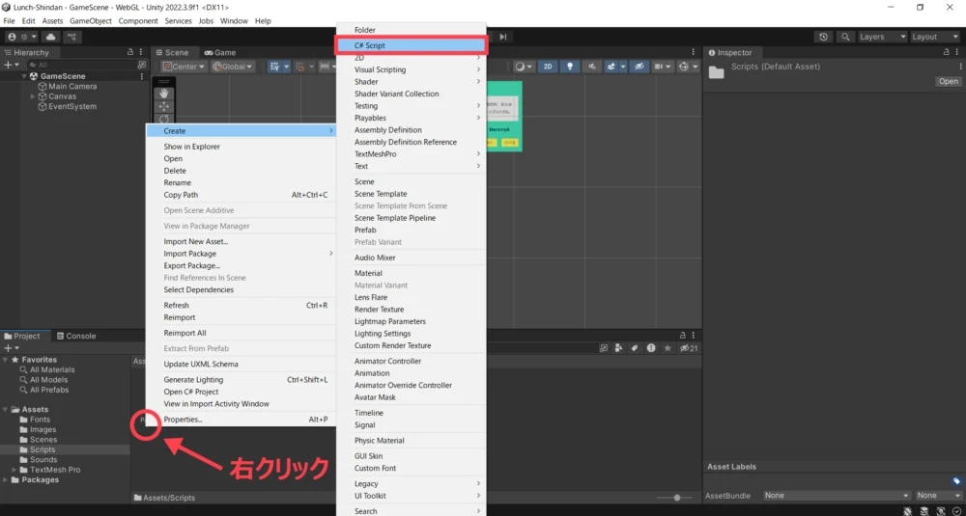966x516 pixels.
Task: Toggle 2D view mode in Scene
Action: pyautogui.click(x=548, y=67)
